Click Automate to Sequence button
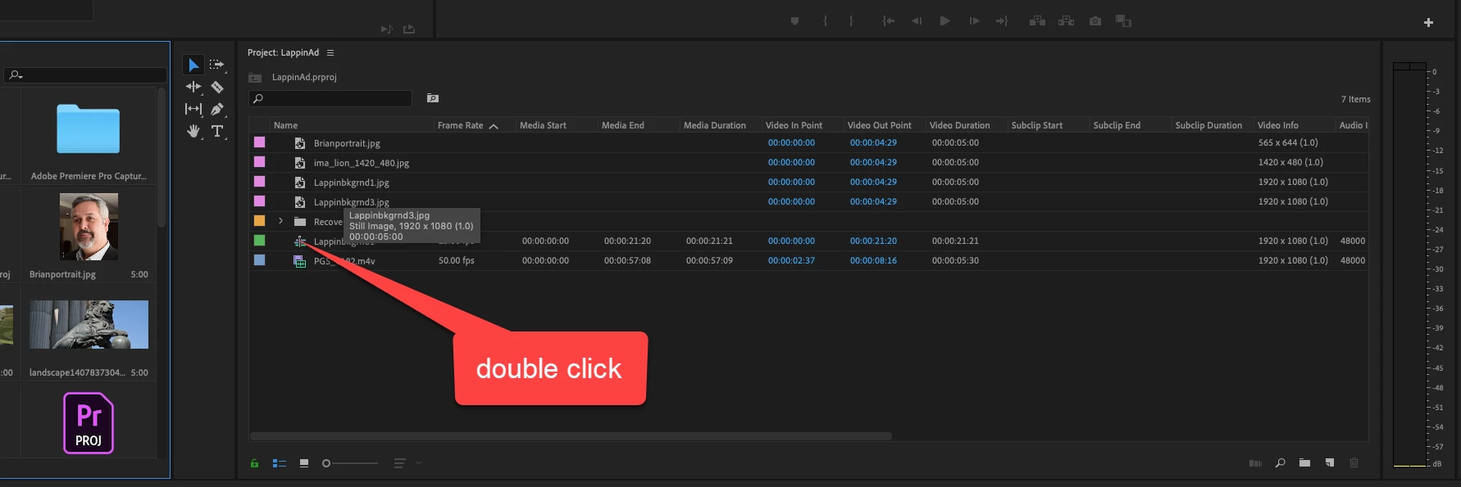This screenshot has width=1461, height=487. [x=1255, y=463]
